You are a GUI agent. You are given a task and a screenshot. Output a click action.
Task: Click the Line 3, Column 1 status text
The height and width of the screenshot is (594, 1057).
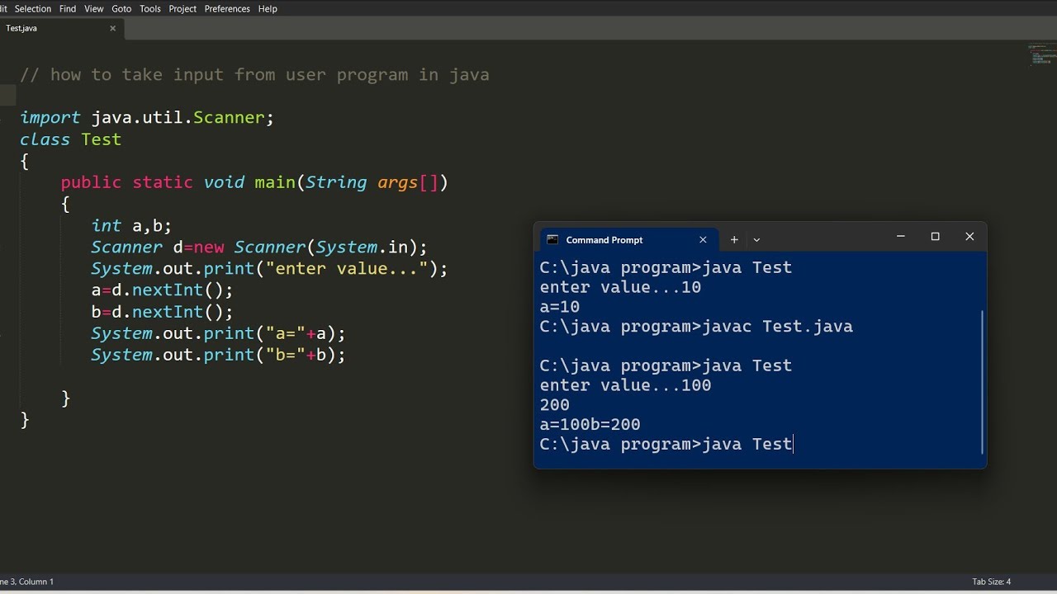tap(27, 582)
